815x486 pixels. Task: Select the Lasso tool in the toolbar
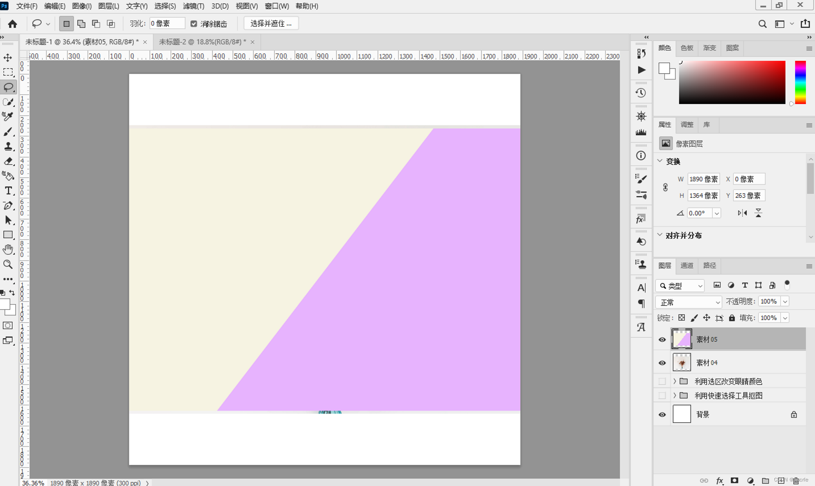coord(8,87)
